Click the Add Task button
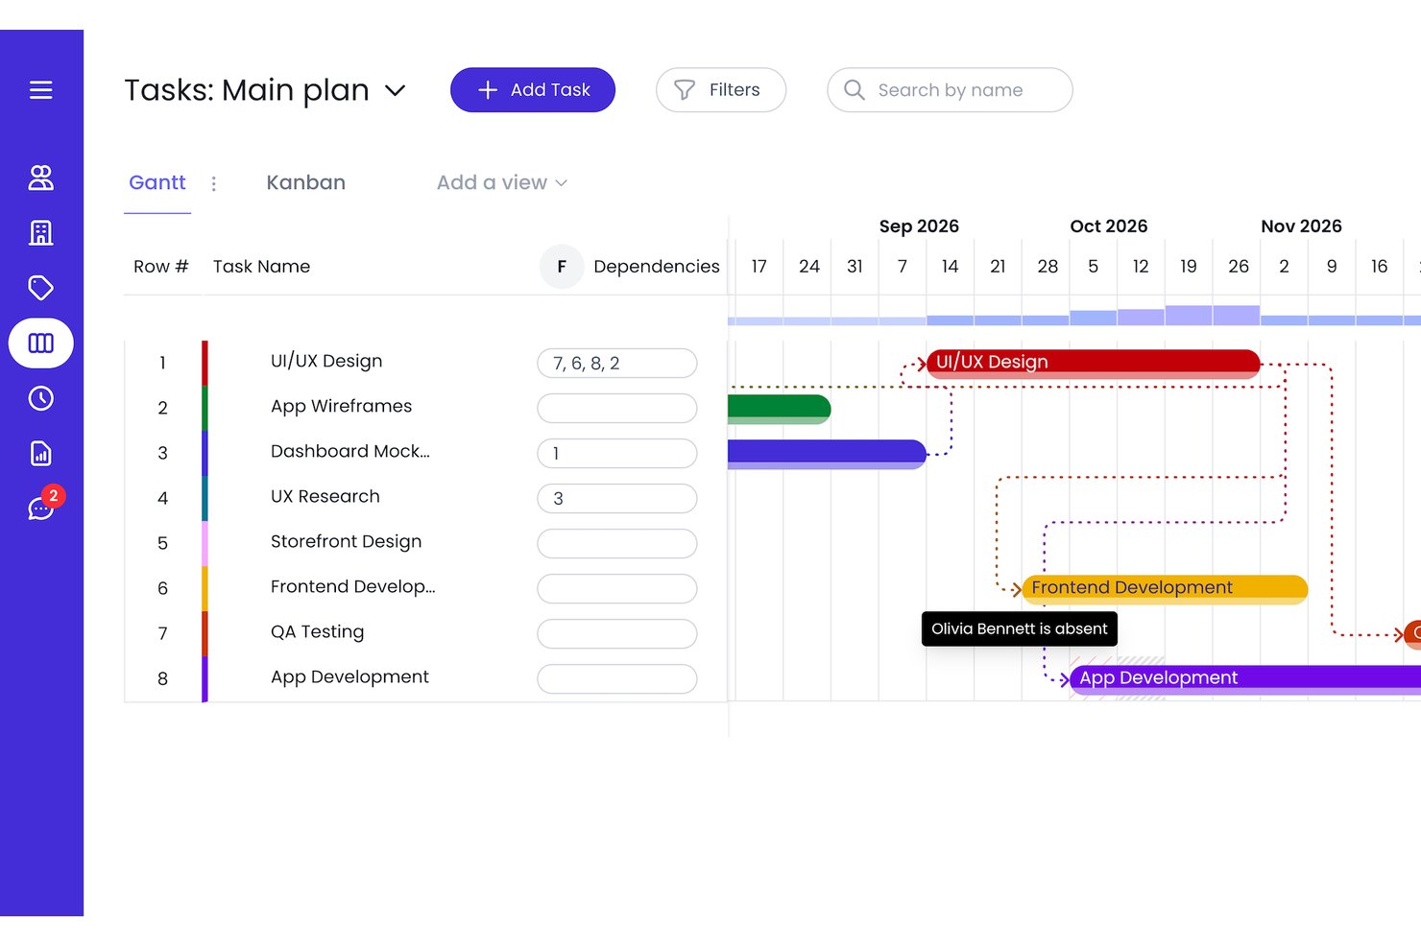The width and height of the screenshot is (1421, 947). (x=533, y=90)
